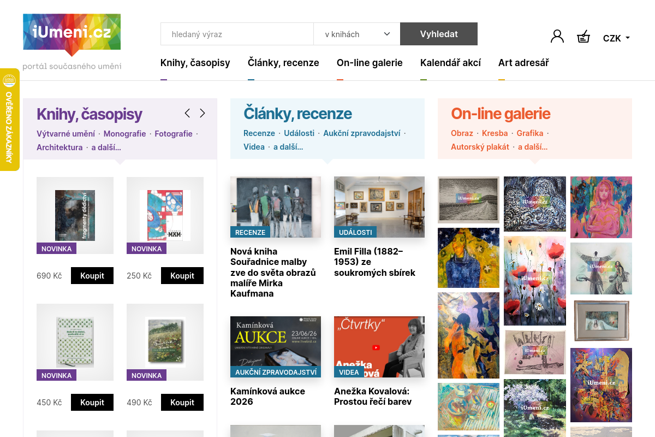Open On-line galerie in the main menu

[x=370, y=63]
